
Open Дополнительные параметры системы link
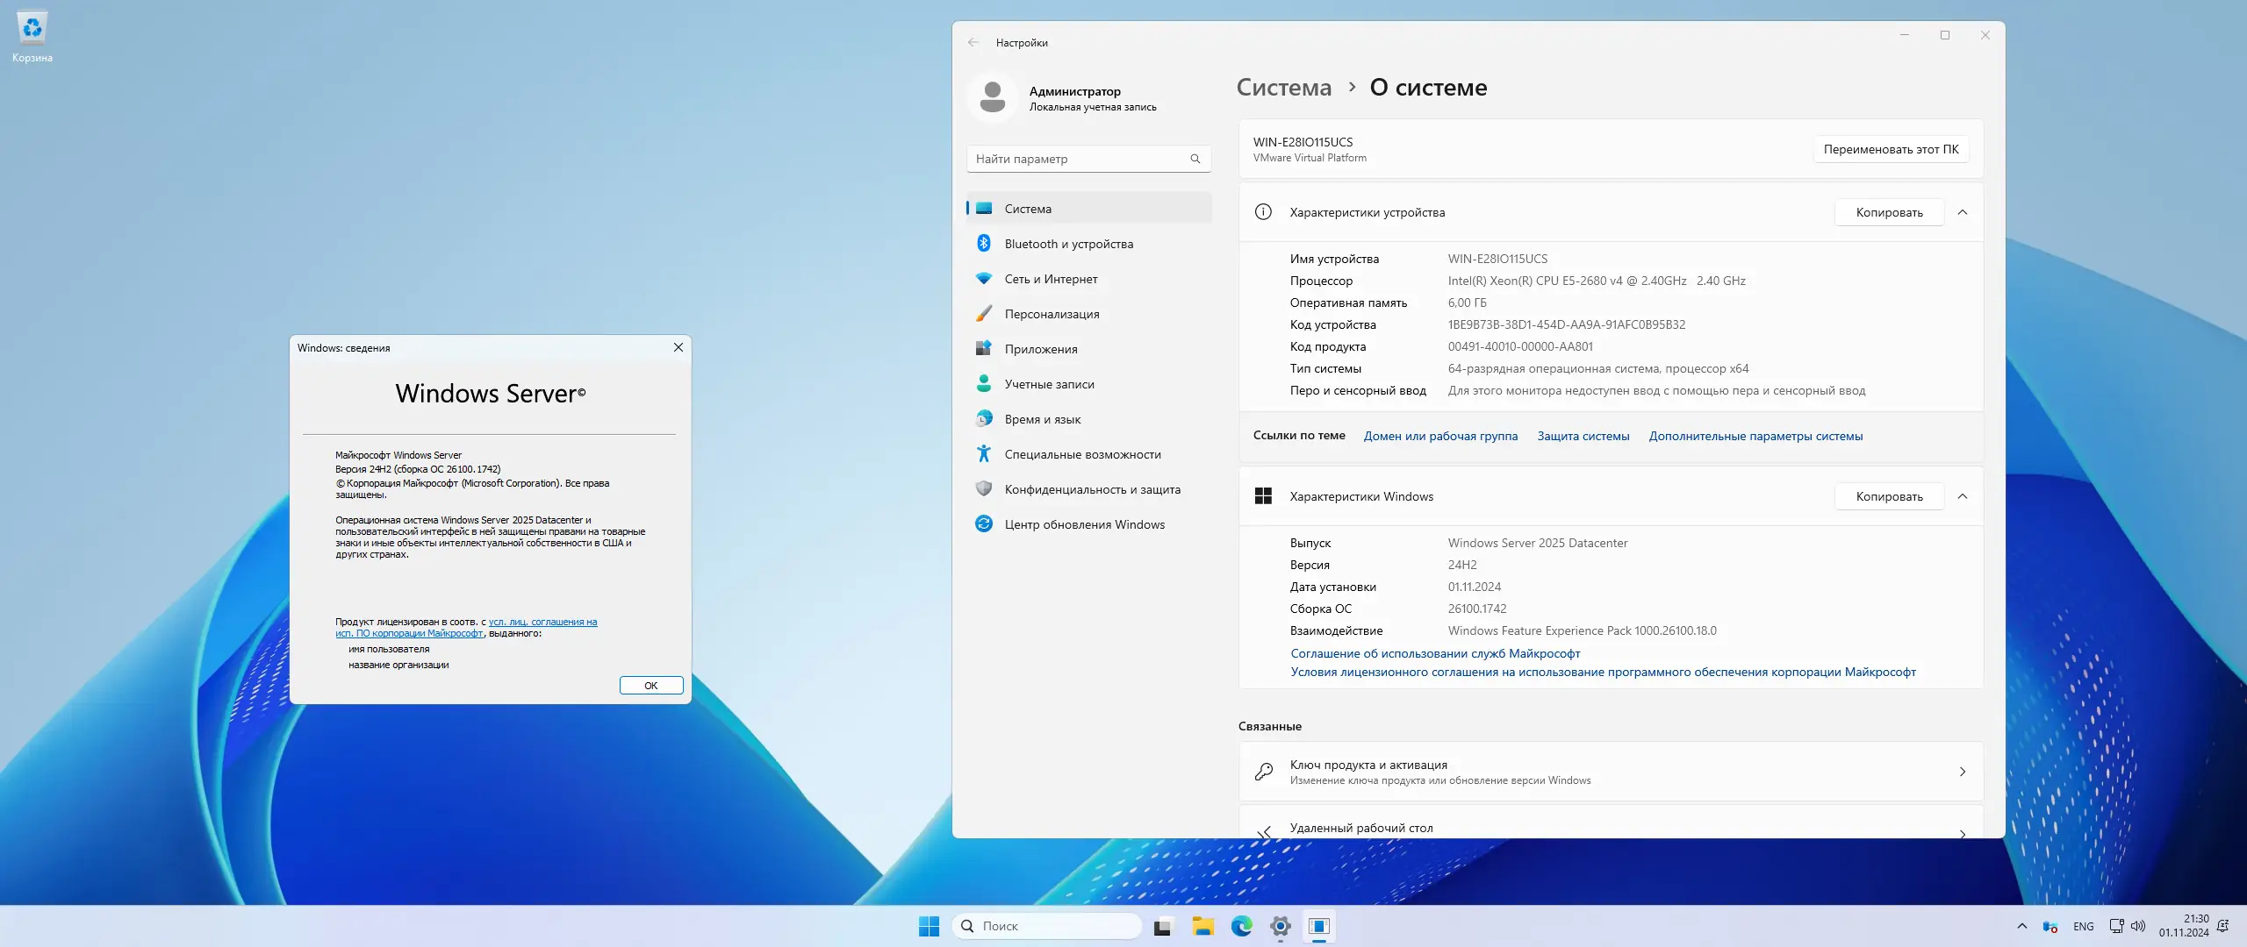[x=1755, y=436]
